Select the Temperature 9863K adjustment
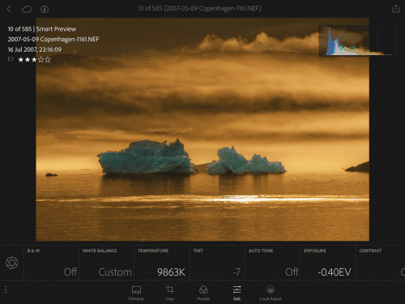Viewport: 405px width, 304px height. tap(162, 263)
